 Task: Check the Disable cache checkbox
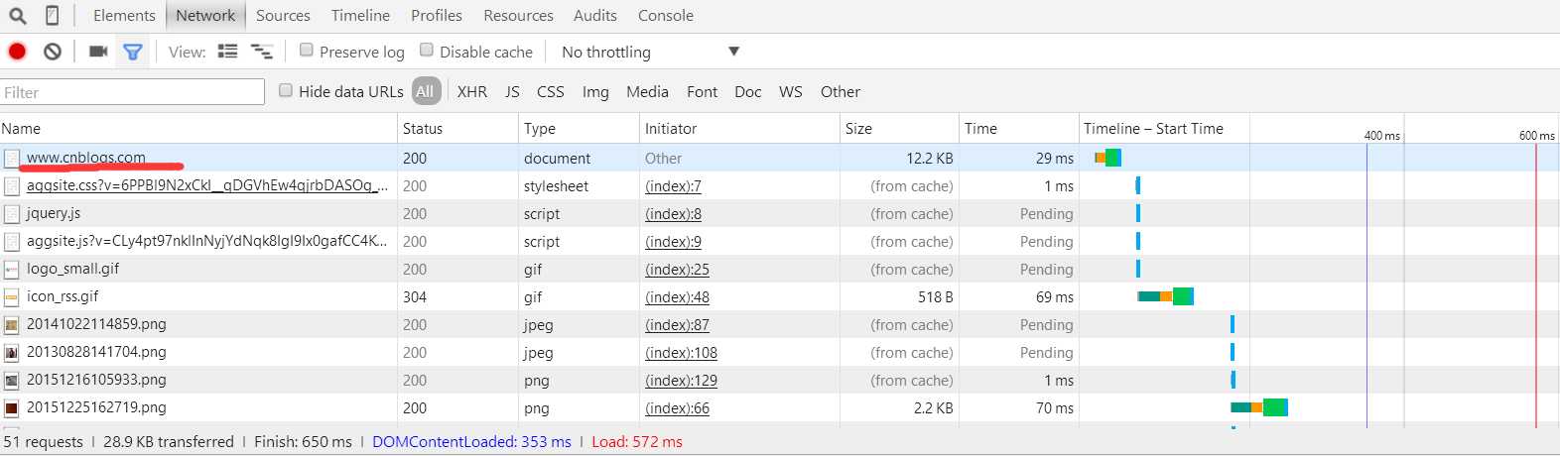427,51
